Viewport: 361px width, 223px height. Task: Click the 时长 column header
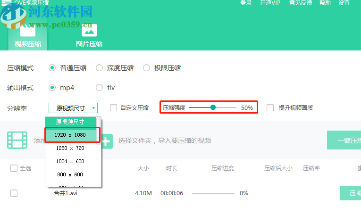coord(172,168)
